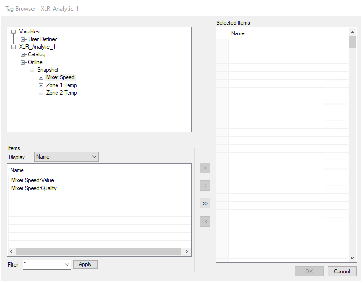Click the Cancel button
This screenshot has width=363, height=283.
pos(342,271)
